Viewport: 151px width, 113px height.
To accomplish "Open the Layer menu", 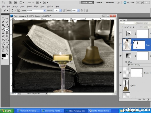I will point(22,7).
